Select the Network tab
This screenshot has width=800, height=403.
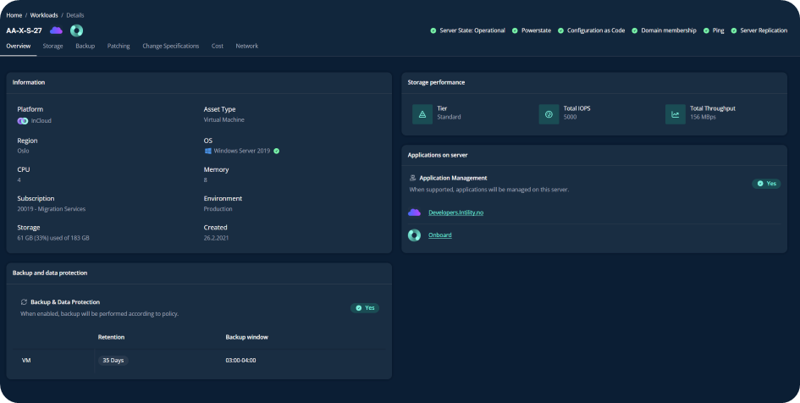pos(246,46)
